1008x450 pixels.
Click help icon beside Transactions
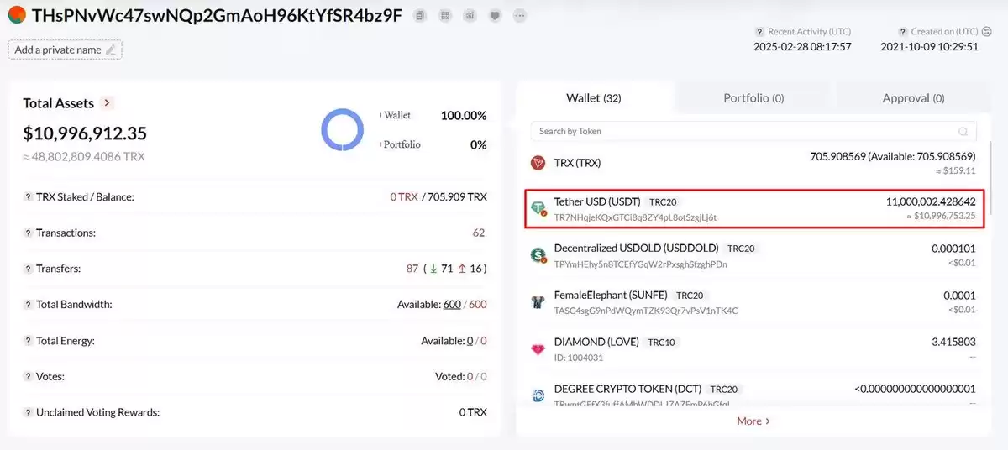tap(29, 233)
